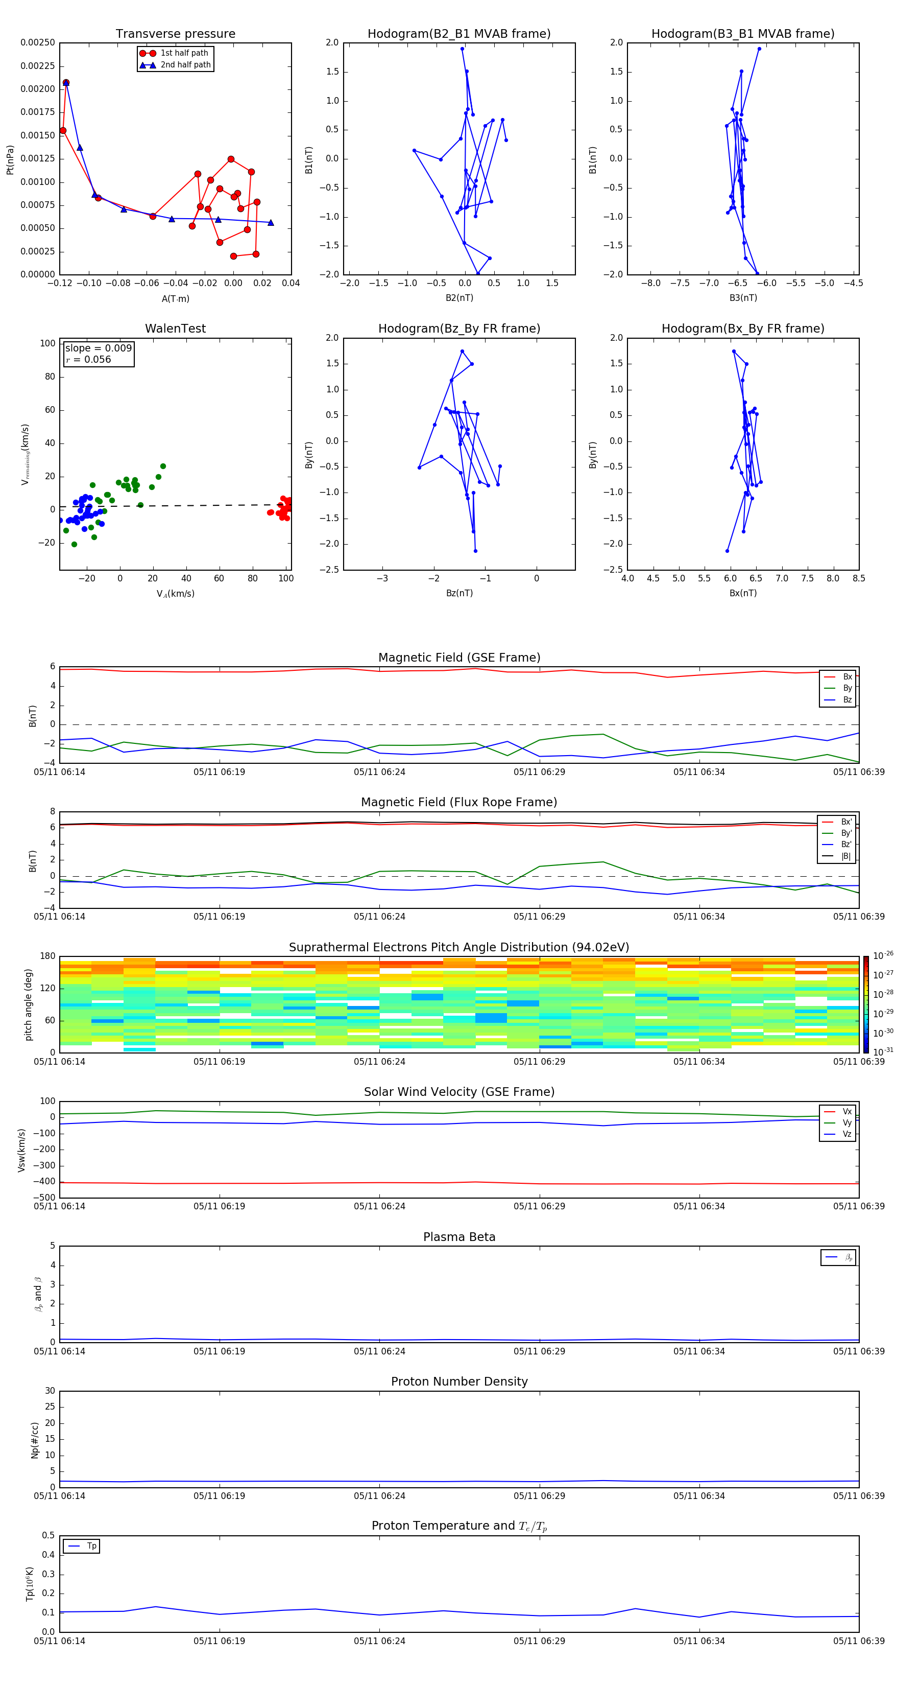
Task: Click the red cluster in WalenTest plot
Action: click(281, 508)
